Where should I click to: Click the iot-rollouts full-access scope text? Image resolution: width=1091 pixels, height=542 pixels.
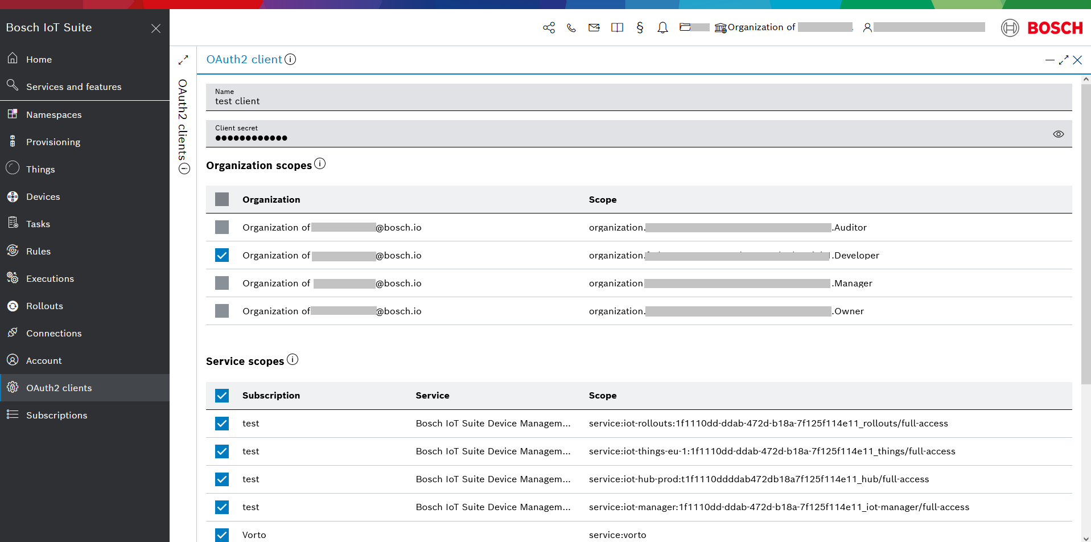[x=768, y=423]
